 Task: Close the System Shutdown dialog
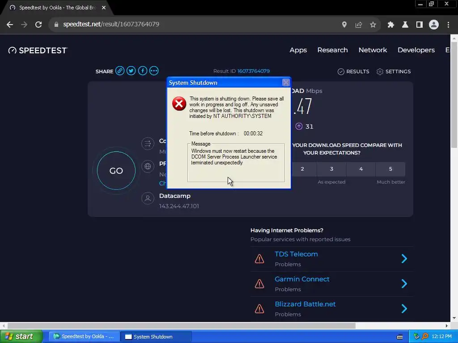point(286,83)
